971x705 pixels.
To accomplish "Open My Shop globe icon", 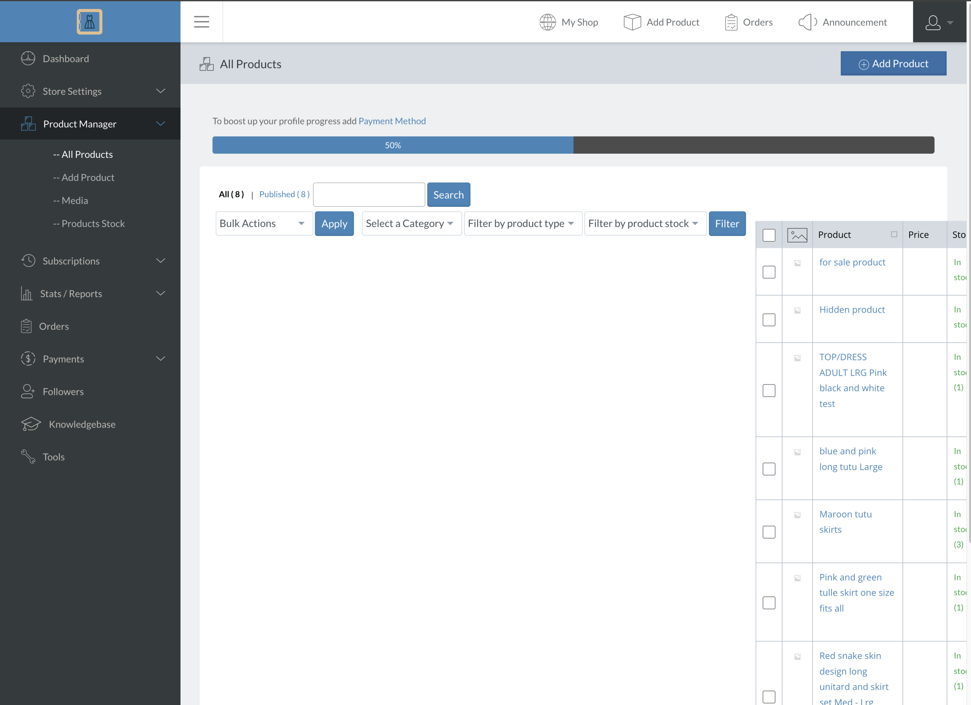I will tap(547, 22).
